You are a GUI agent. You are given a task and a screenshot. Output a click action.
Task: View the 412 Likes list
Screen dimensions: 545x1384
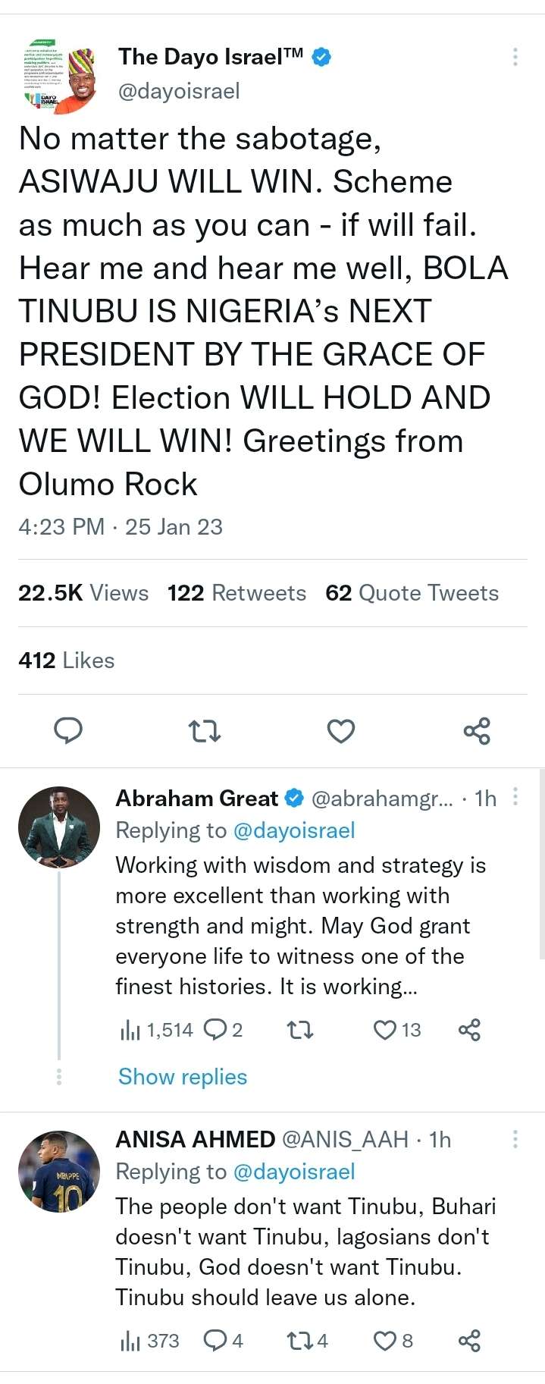coord(67,661)
